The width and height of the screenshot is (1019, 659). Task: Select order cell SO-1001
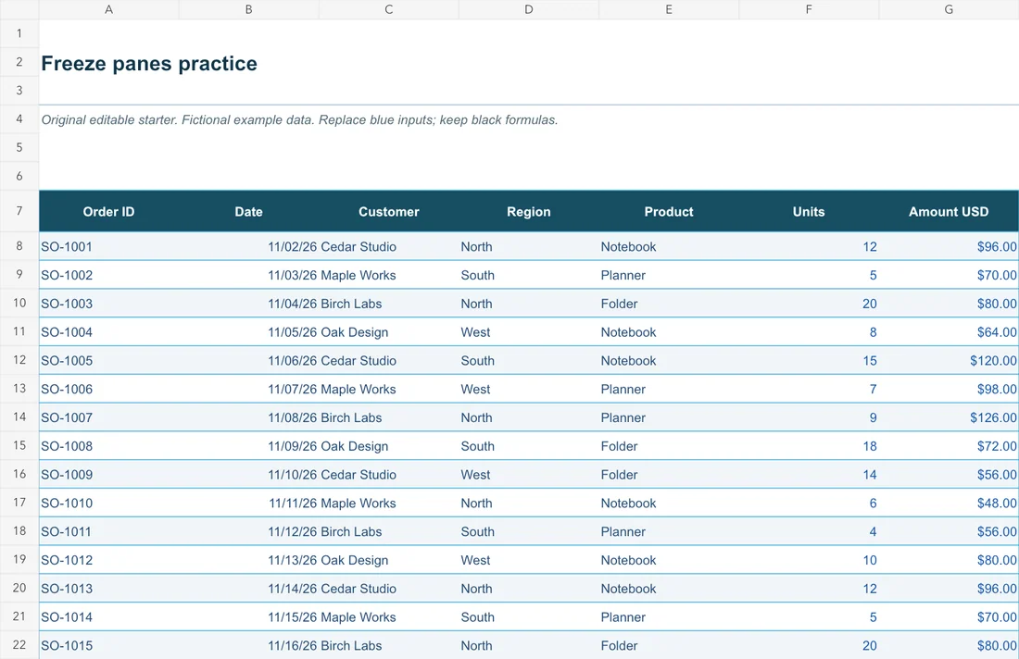click(x=108, y=247)
